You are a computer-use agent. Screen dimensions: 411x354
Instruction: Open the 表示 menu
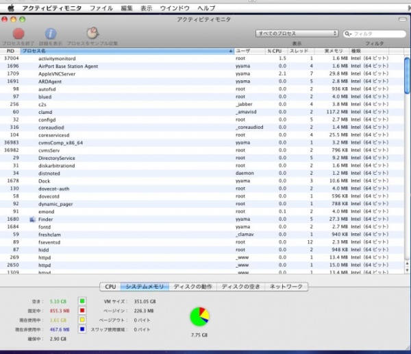[x=147, y=8]
